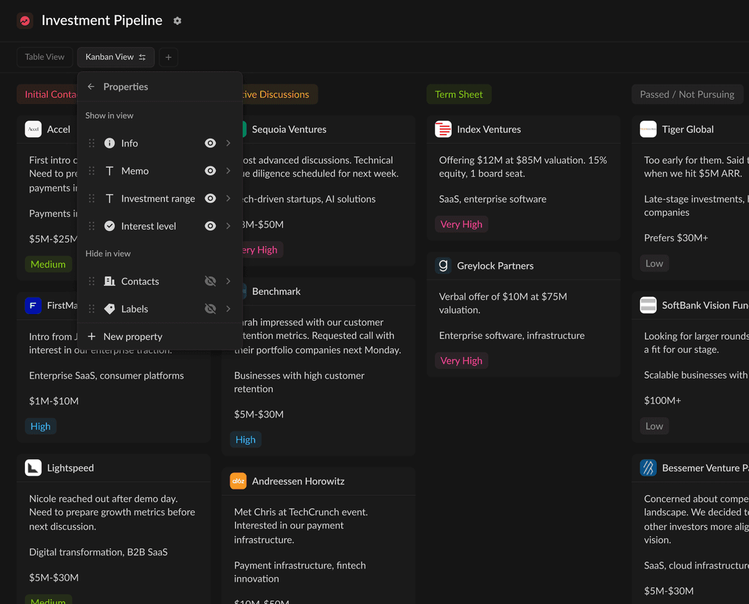Image resolution: width=749 pixels, height=604 pixels.
Task: Click "SaaS, enterprise software" text
Action: pos(492,199)
